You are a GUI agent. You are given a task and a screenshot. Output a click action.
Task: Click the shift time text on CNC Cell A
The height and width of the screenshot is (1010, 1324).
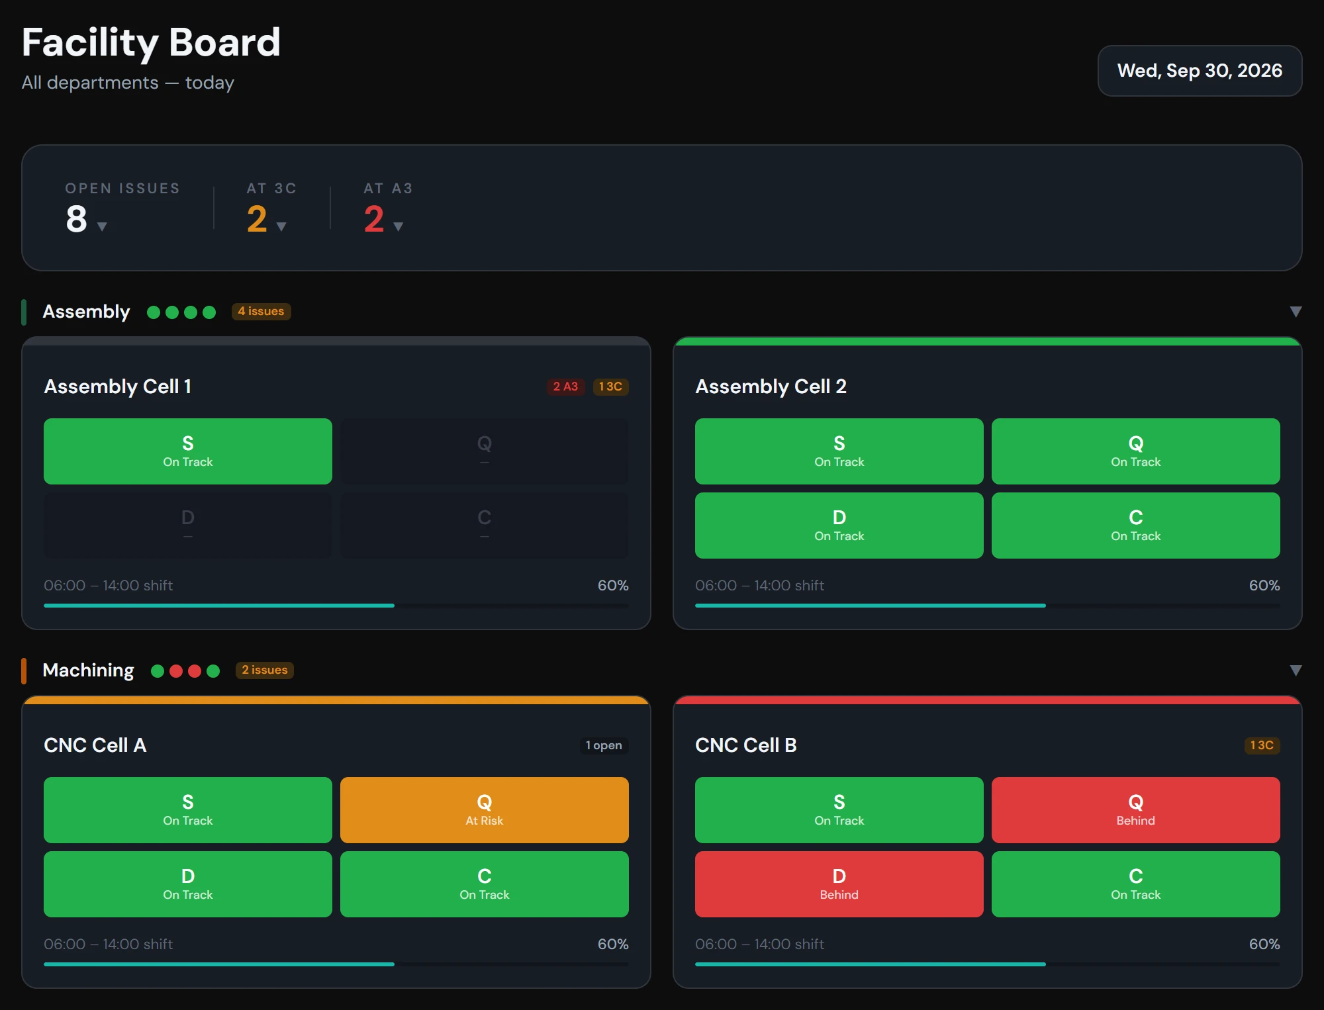tap(108, 944)
